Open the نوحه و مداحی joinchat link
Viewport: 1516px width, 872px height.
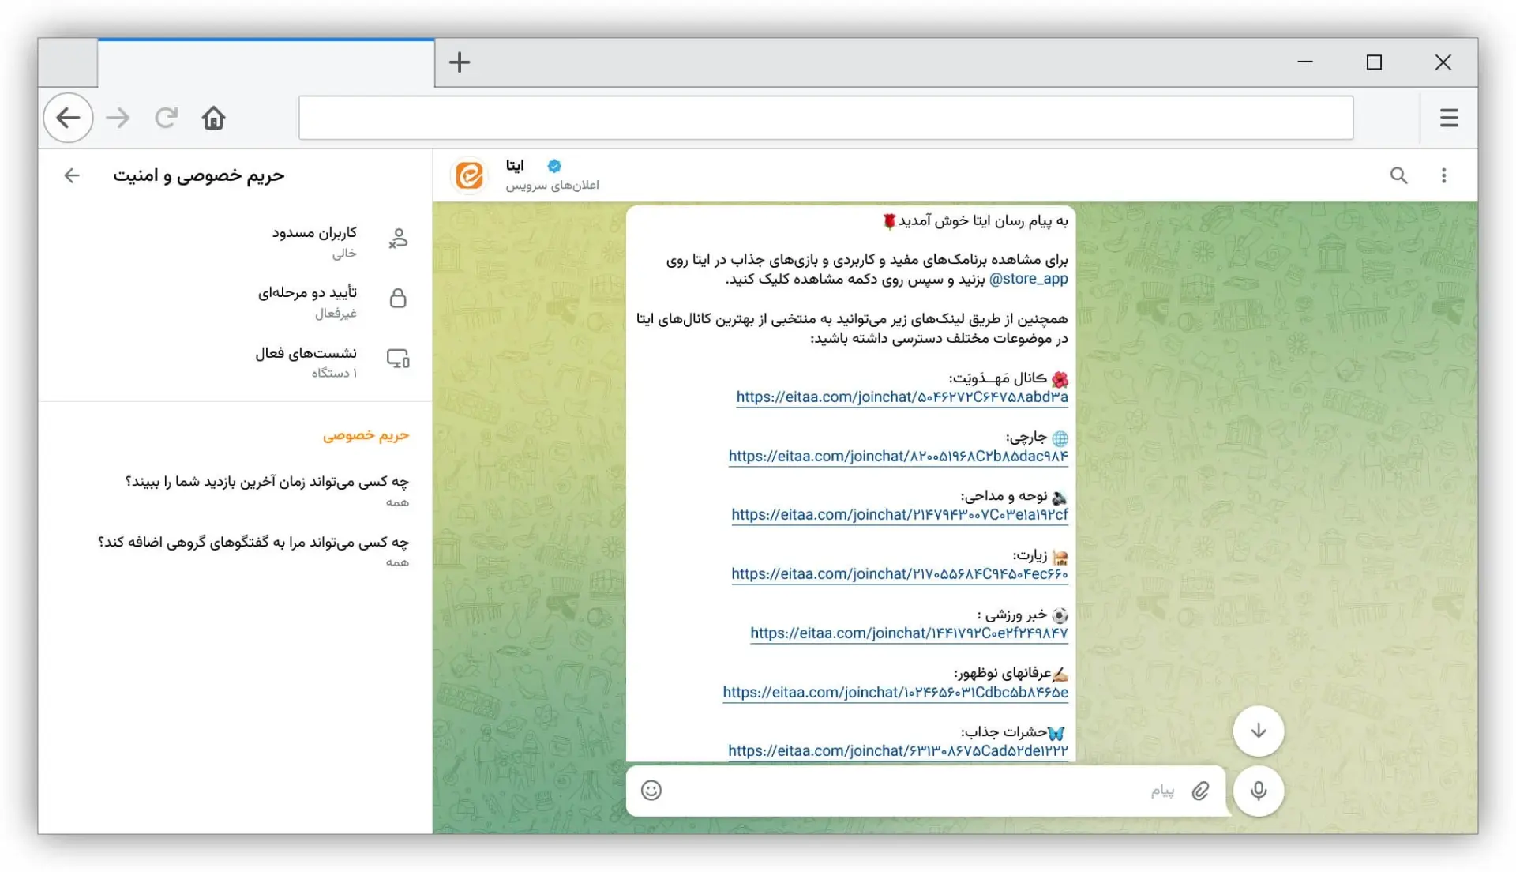pos(899,515)
